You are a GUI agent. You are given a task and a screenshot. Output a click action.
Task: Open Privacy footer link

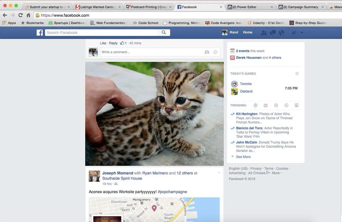click(256, 168)
